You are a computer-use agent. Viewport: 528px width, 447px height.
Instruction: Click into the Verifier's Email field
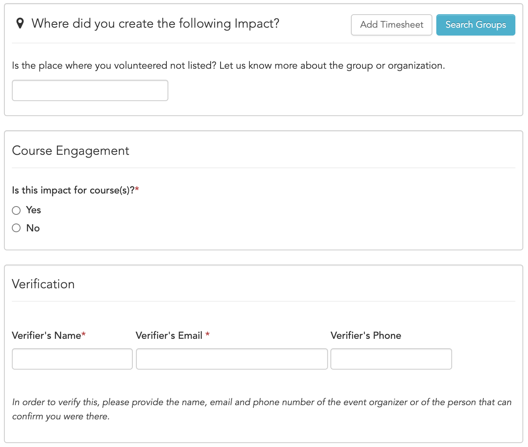232,359
